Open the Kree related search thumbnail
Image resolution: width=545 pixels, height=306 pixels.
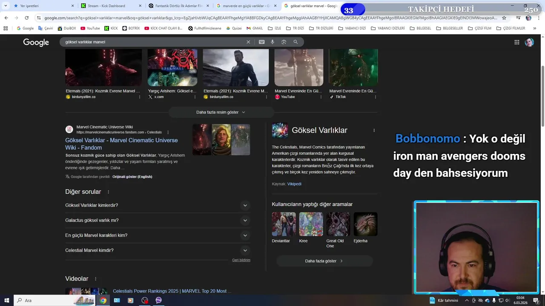[x=311, y=224]
